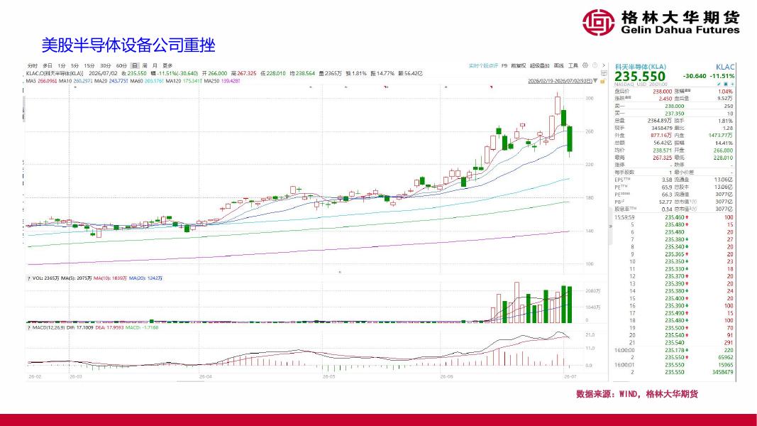Select the 1分 period

point(62,66)
